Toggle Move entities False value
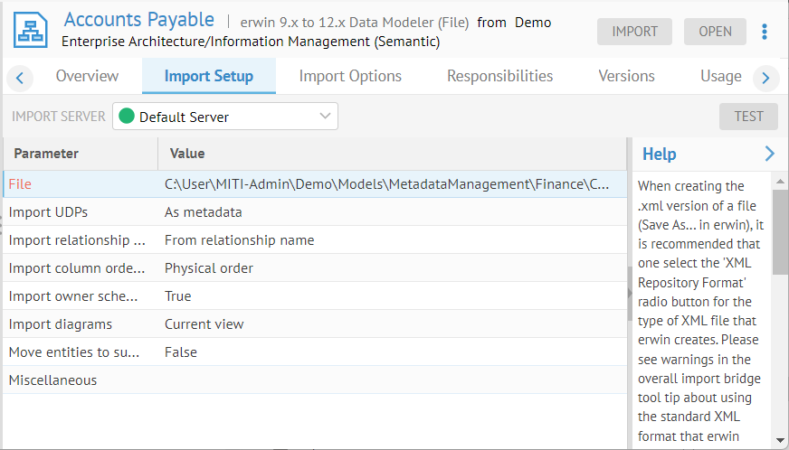Image resolution: width=789 pixels, height=450 pixels. pos(180,352)
